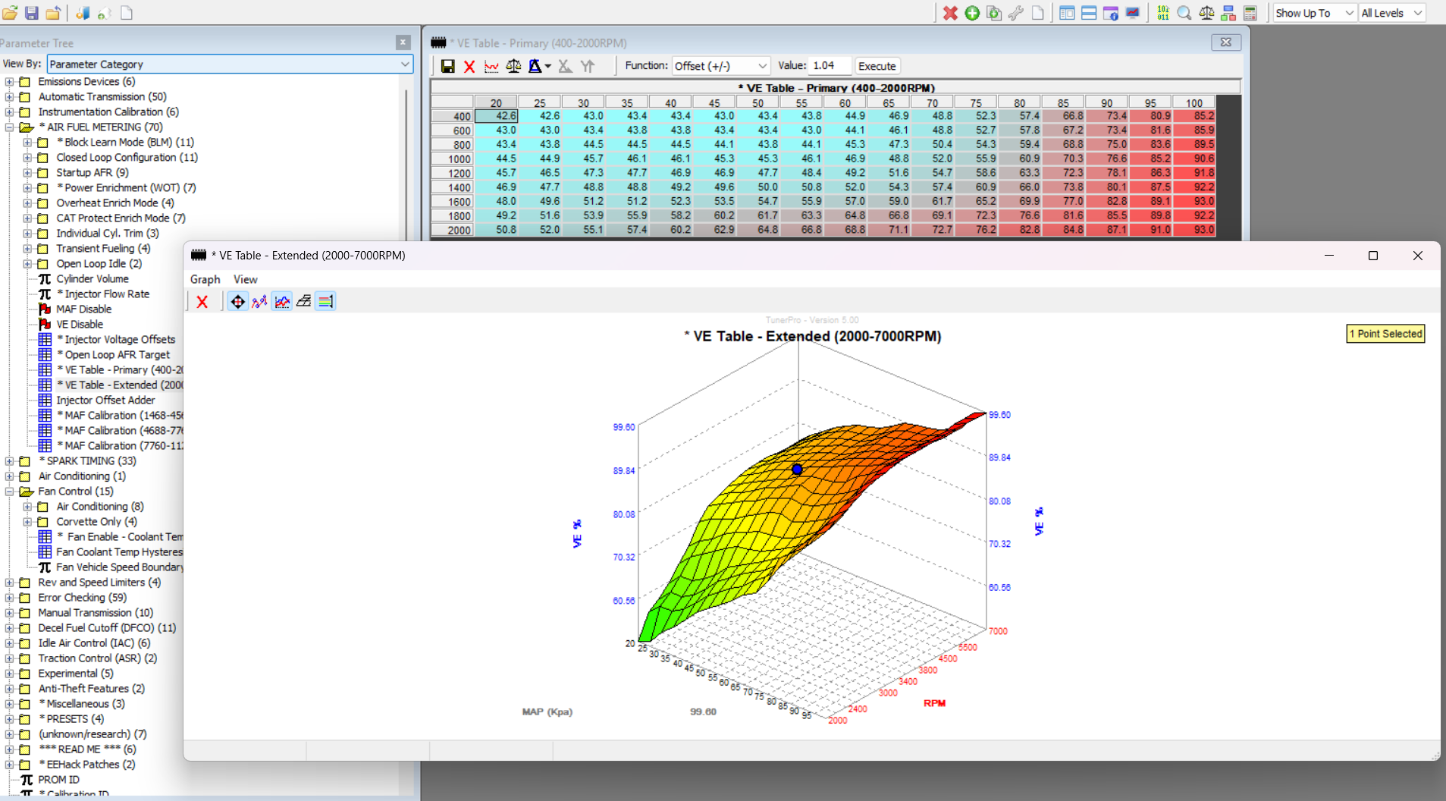The image size is (1446, 801).
Task: Click the wrench configuration icon in main toolbar
Action: click(1017, 13)
